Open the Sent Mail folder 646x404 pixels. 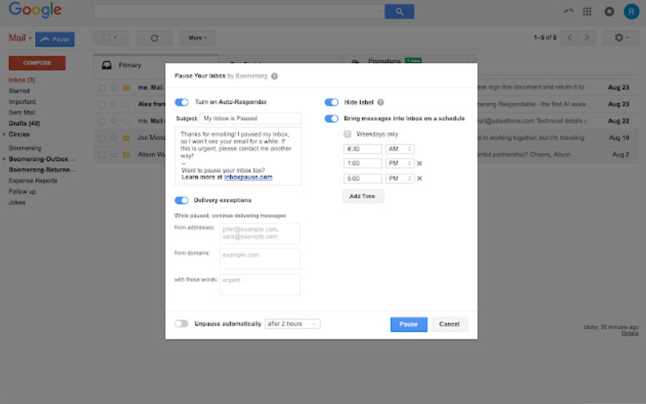tap(22, 112)
